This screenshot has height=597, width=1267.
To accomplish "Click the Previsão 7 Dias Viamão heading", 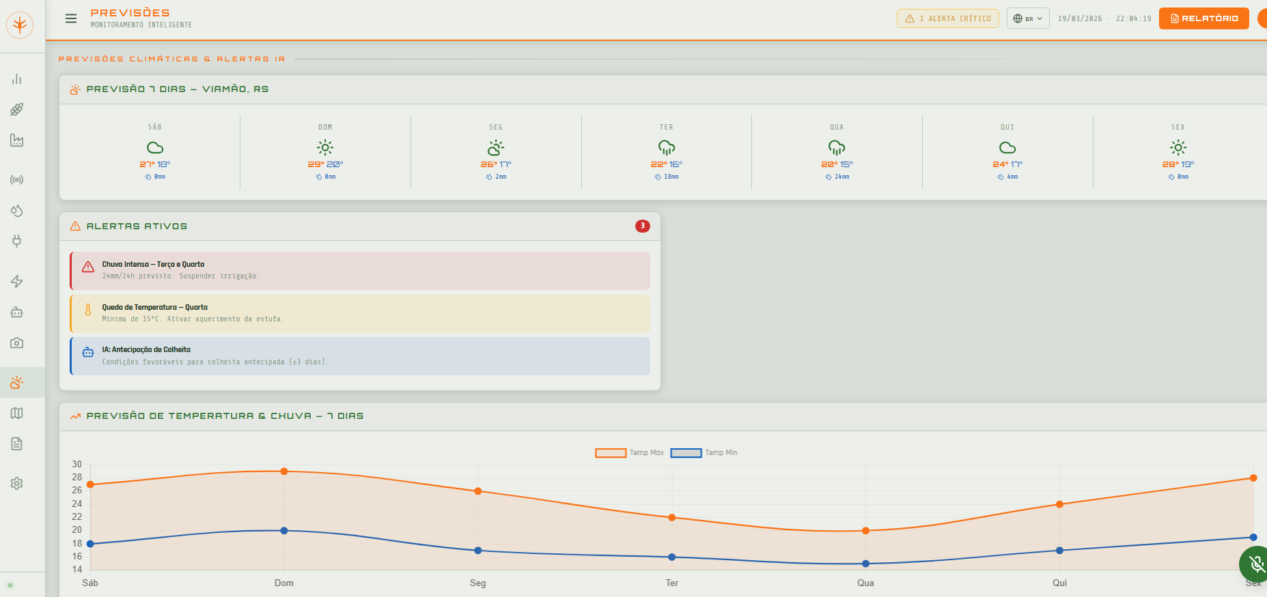I will tap(178, 89).
